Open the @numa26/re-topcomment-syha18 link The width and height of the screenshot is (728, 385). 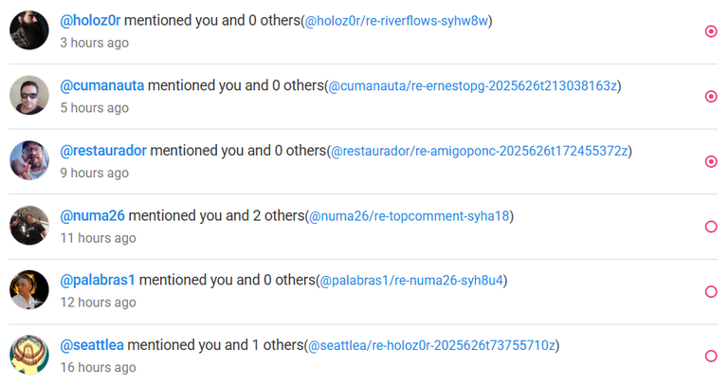[409, 216]
